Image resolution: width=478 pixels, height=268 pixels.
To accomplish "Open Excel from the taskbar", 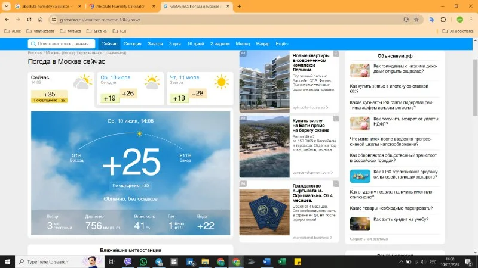I will tap(282, 261).
